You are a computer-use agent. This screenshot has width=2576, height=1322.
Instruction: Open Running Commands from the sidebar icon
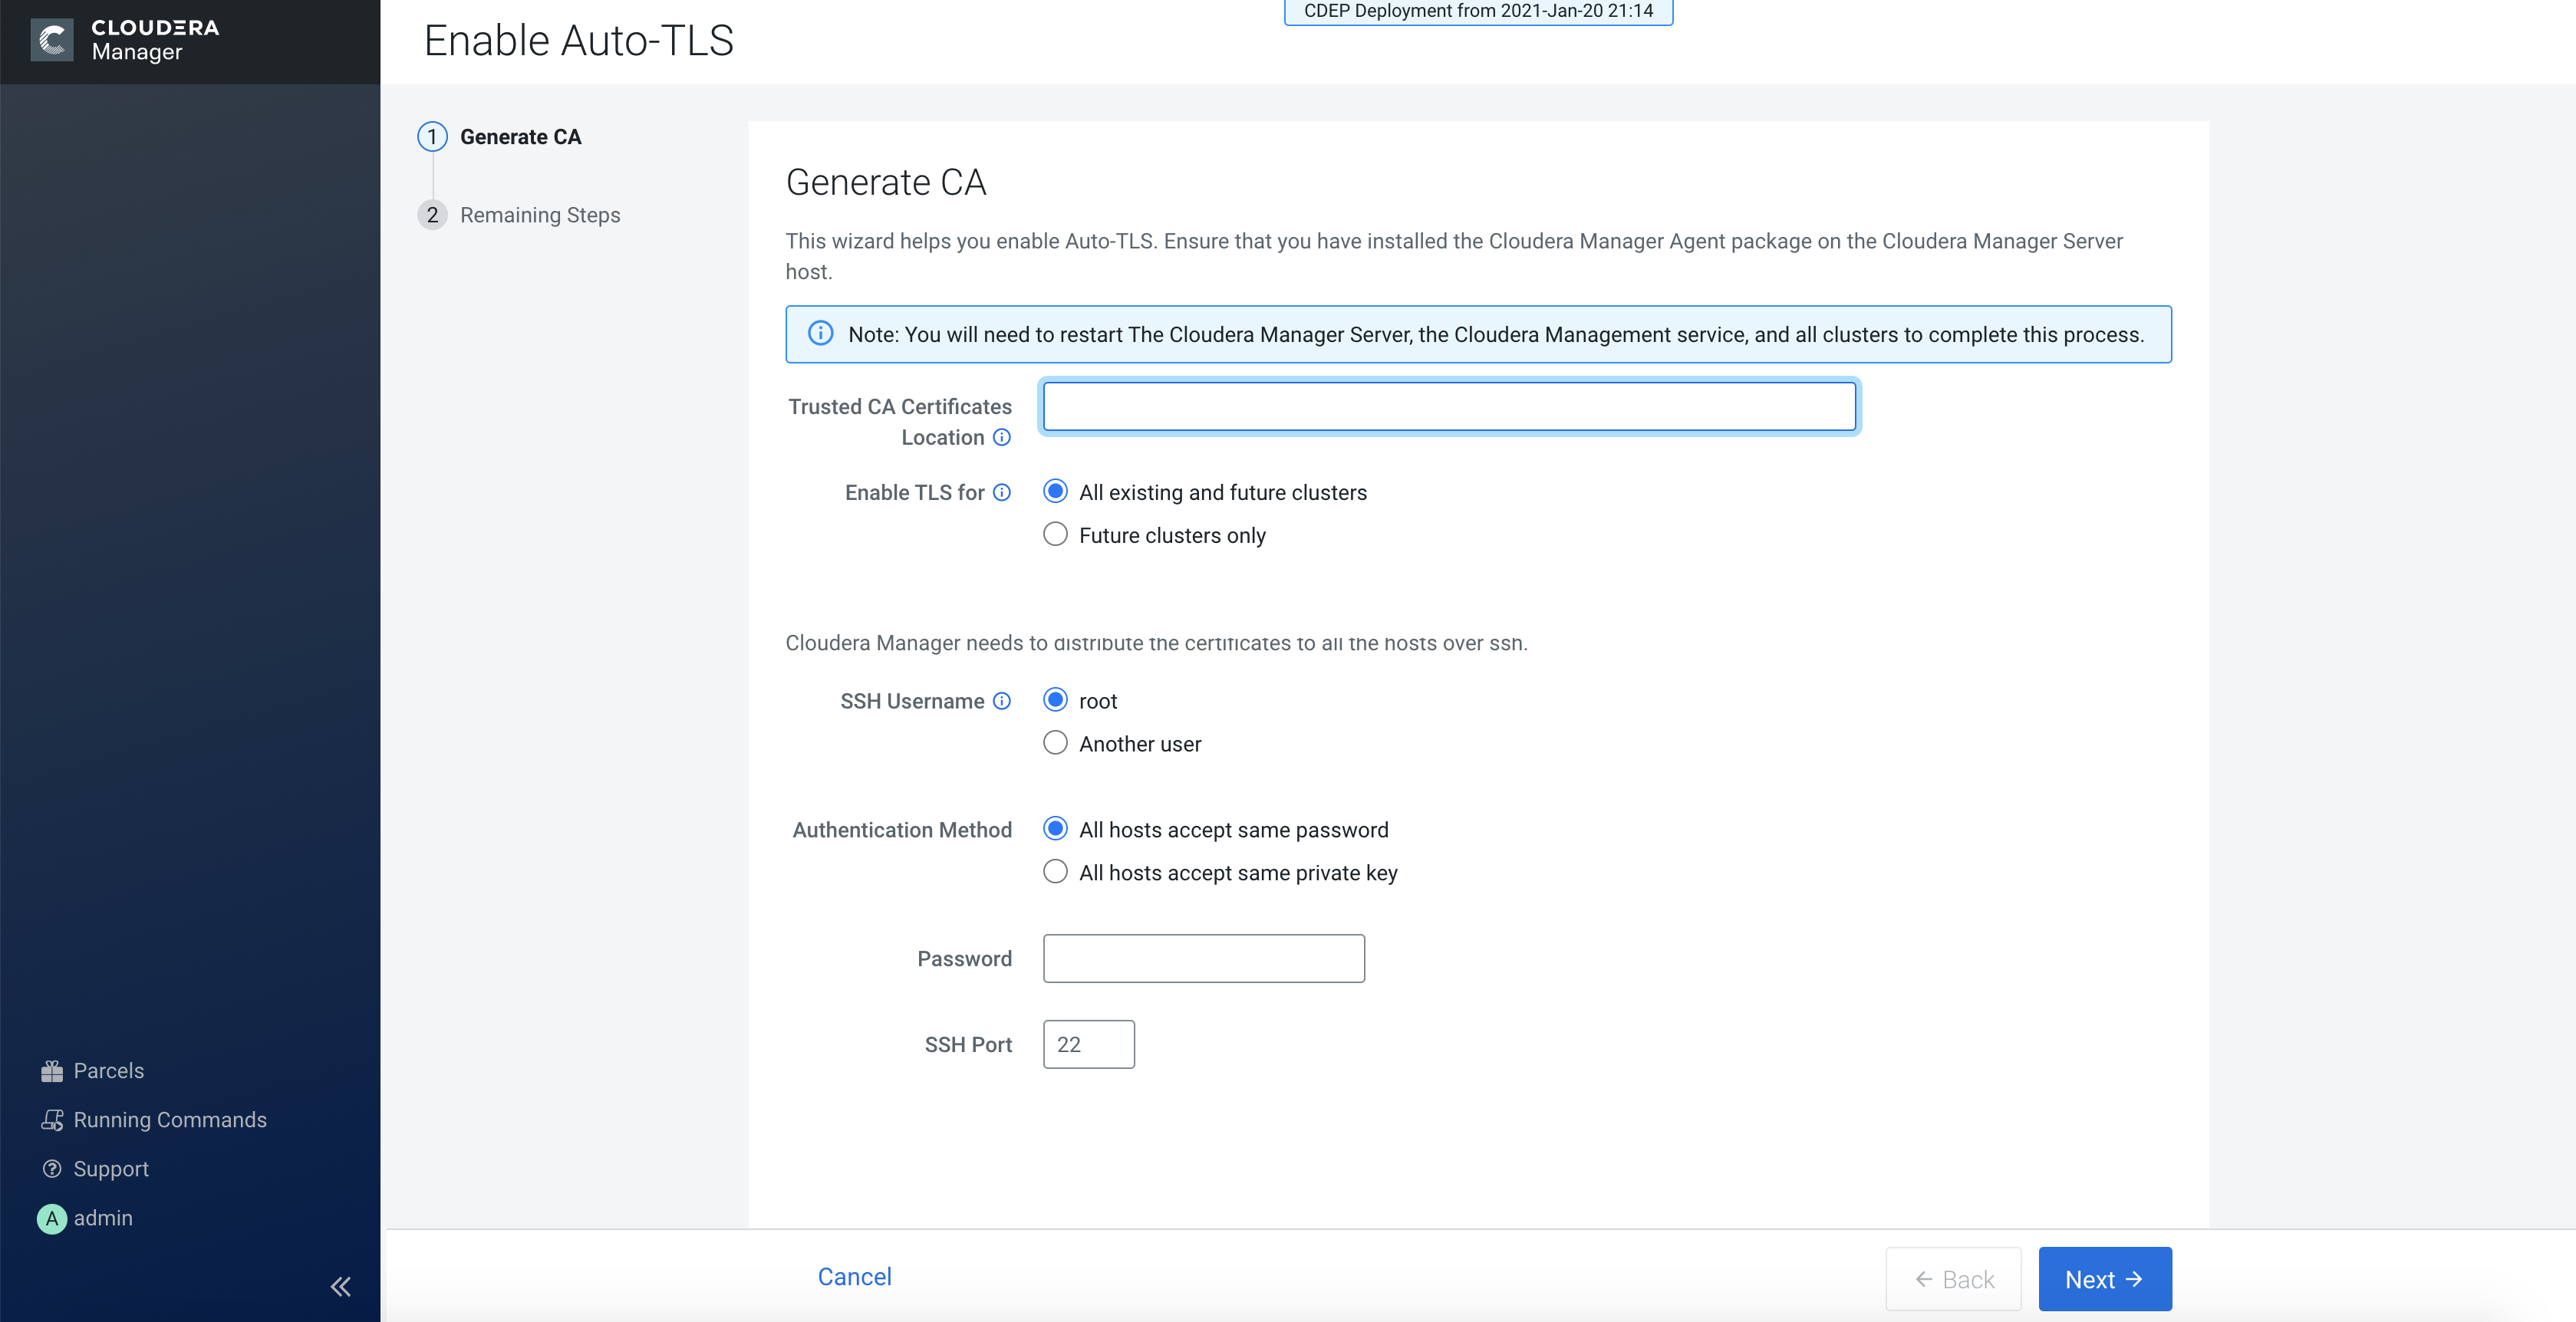(x=52, y=1120)
